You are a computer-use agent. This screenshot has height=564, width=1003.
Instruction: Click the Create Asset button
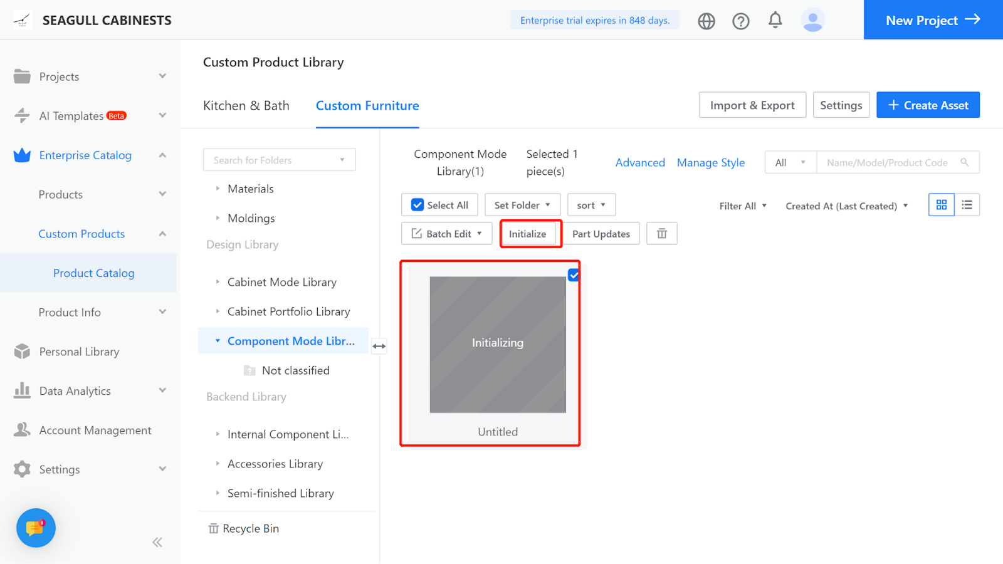928,105
